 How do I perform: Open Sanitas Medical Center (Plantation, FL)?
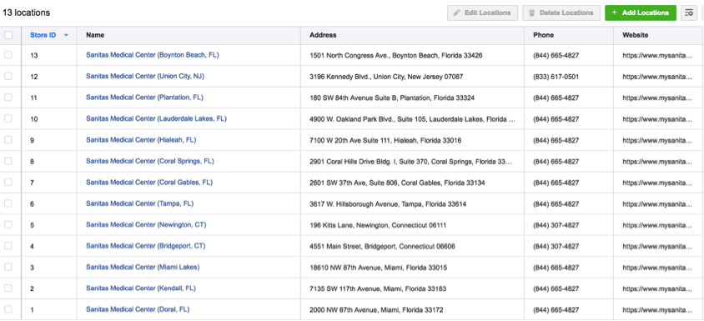tap(144, 98)
